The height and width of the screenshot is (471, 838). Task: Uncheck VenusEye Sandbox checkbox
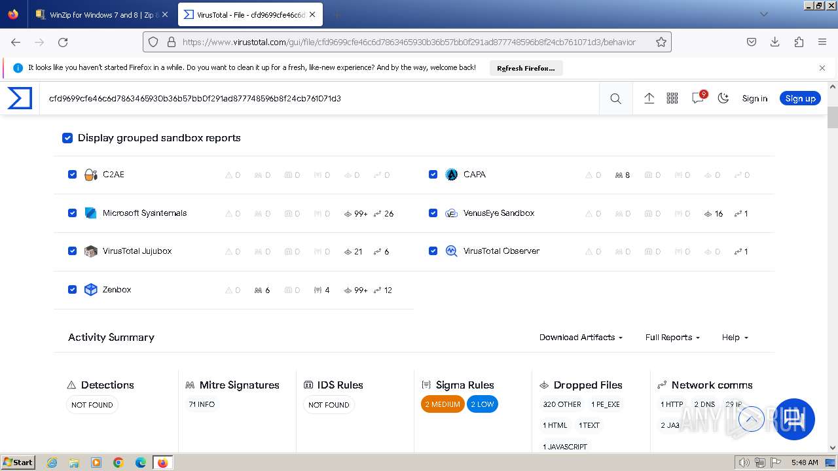tap(433, 213)
